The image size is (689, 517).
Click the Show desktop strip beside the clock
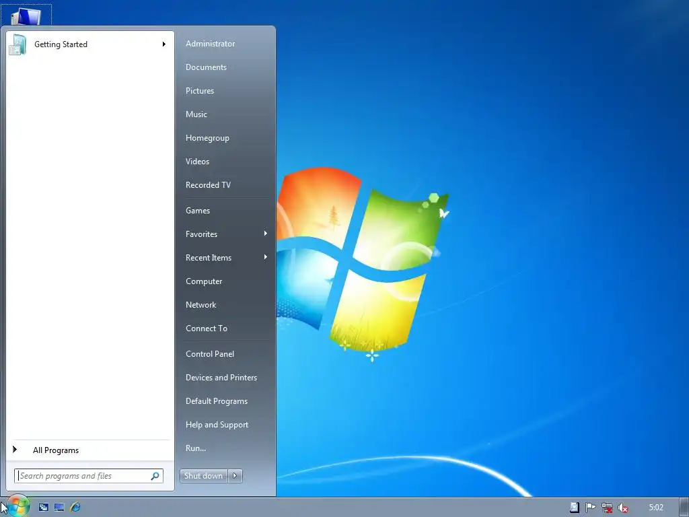(684, 508)
